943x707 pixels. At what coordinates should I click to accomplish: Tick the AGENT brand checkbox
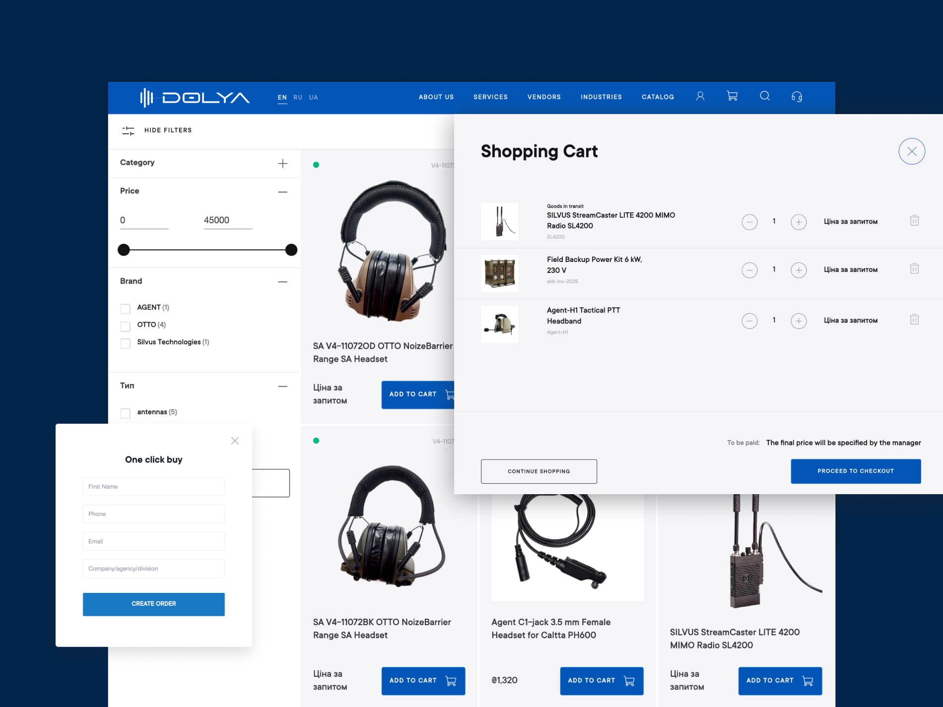(x=125, y=309)
